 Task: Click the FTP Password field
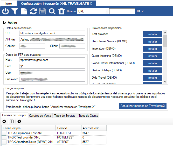coord(52,79)
